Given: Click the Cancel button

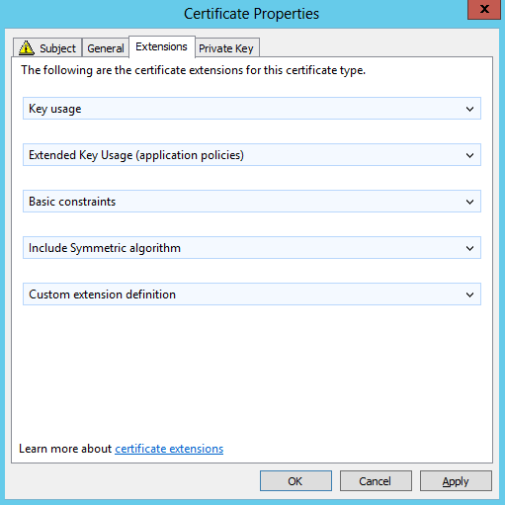Looking at the screenshot, I should pos(376,481).
